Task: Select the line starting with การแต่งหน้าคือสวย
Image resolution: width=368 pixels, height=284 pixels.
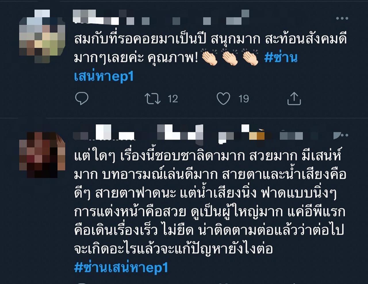Action: coord(210,212)
